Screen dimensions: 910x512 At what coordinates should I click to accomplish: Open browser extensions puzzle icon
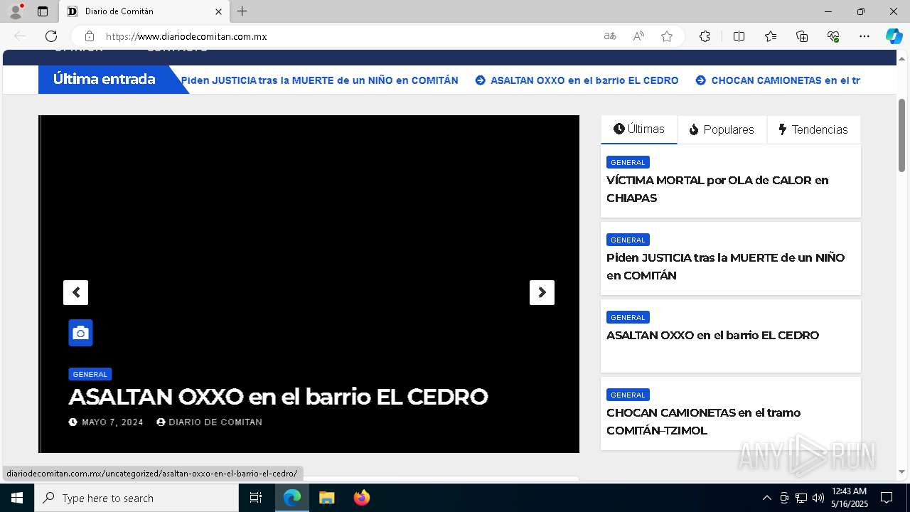click(705, 36)
